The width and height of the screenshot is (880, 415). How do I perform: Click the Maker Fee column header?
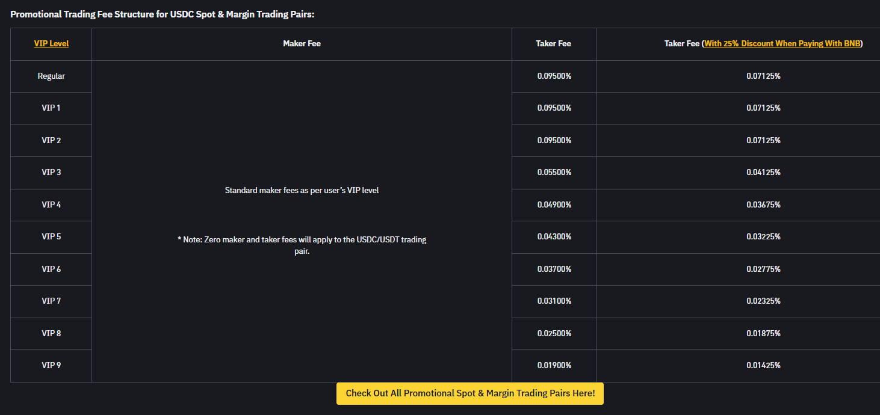coord(302,43)
